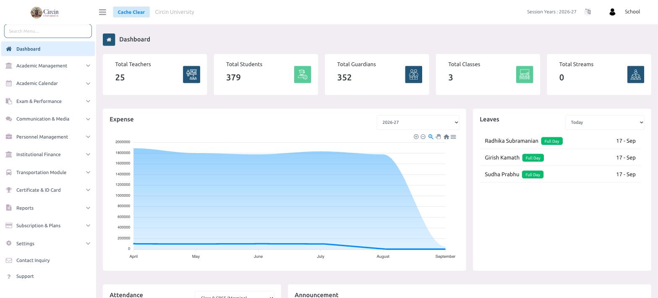Click the Session Years : 2026-27 text
This screenshot has width=658, height=298.
(551, 12)
